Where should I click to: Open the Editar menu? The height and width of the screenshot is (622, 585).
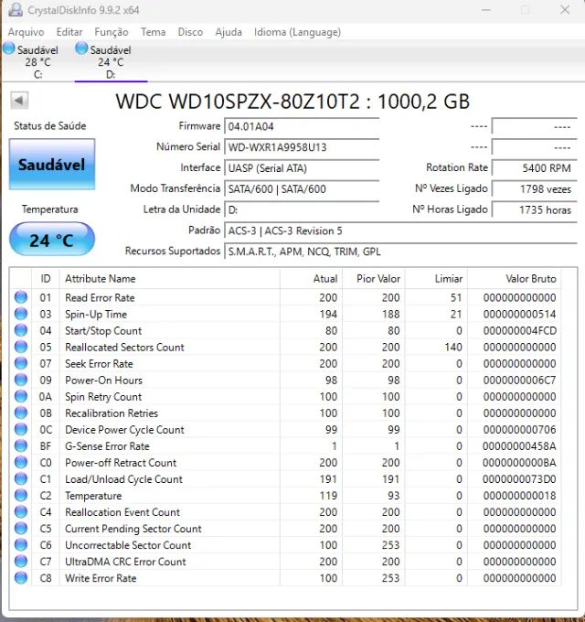click(69, 32)
